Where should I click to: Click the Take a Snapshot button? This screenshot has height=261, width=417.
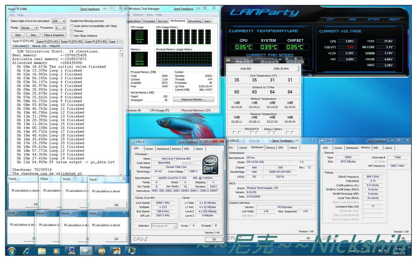pyautogui.click(x=54, y=35)
